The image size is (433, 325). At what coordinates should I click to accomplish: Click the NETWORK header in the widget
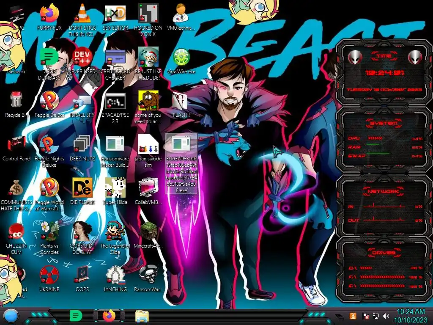coord(383,191)
